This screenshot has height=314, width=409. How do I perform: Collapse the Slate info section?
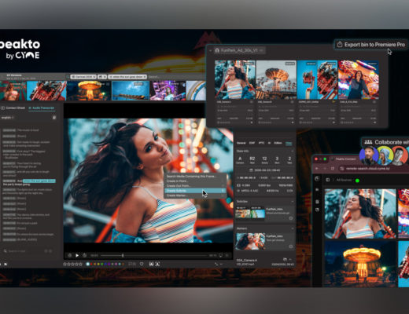click(292, 151)
